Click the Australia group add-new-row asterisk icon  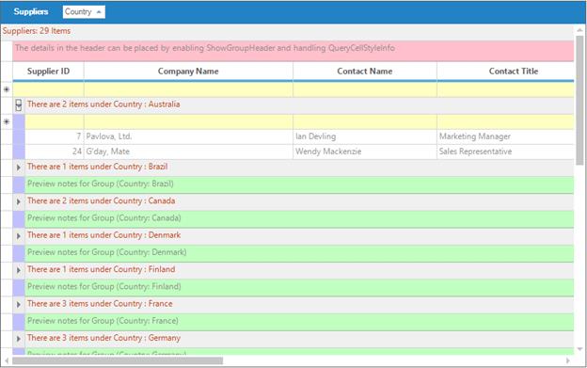[x=7, y=121]
